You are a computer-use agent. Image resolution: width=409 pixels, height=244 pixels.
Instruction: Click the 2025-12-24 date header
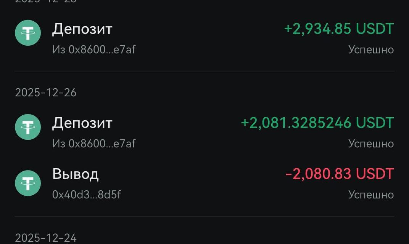click(x=45, y=238)
